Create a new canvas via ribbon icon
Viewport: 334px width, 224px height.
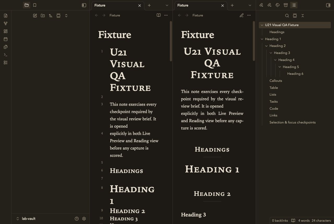pos(5,31)
